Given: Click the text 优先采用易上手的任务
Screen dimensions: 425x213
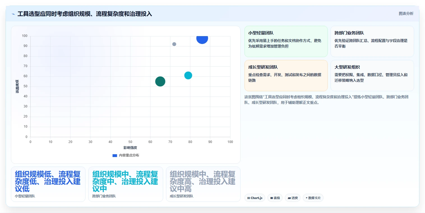Looking at the screenshot, I should click(x=285, y=43).
